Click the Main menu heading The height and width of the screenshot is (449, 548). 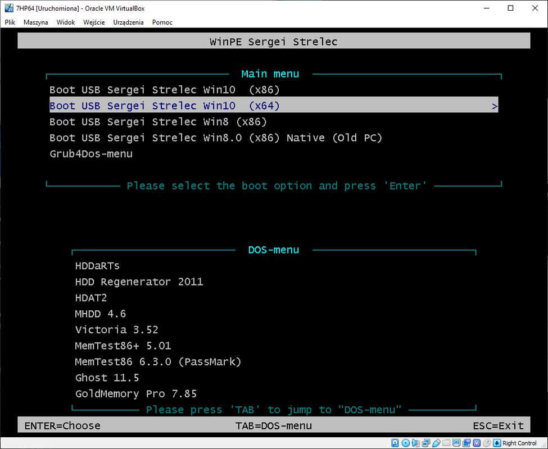(270, 74)
